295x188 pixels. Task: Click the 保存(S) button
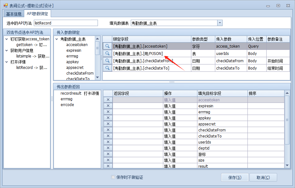pyautogui.click(x=235, y=178)
